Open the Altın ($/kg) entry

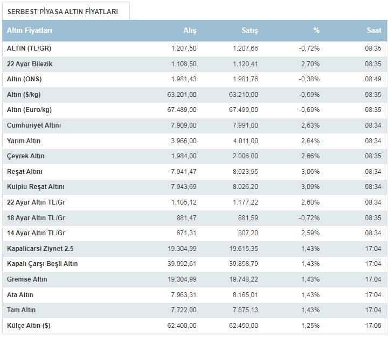(24, 95)
